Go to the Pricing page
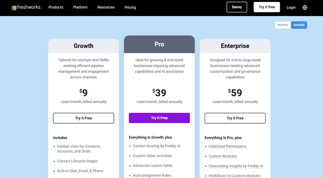This screenshot has height=178, width=323. coord(130,7)
